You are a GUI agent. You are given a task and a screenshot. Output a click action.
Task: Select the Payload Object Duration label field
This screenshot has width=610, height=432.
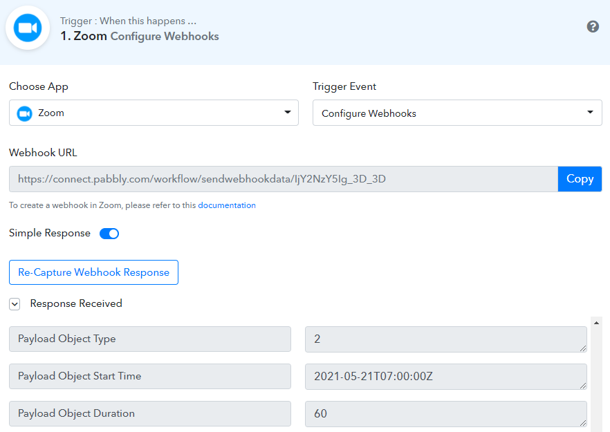[150, 414]
